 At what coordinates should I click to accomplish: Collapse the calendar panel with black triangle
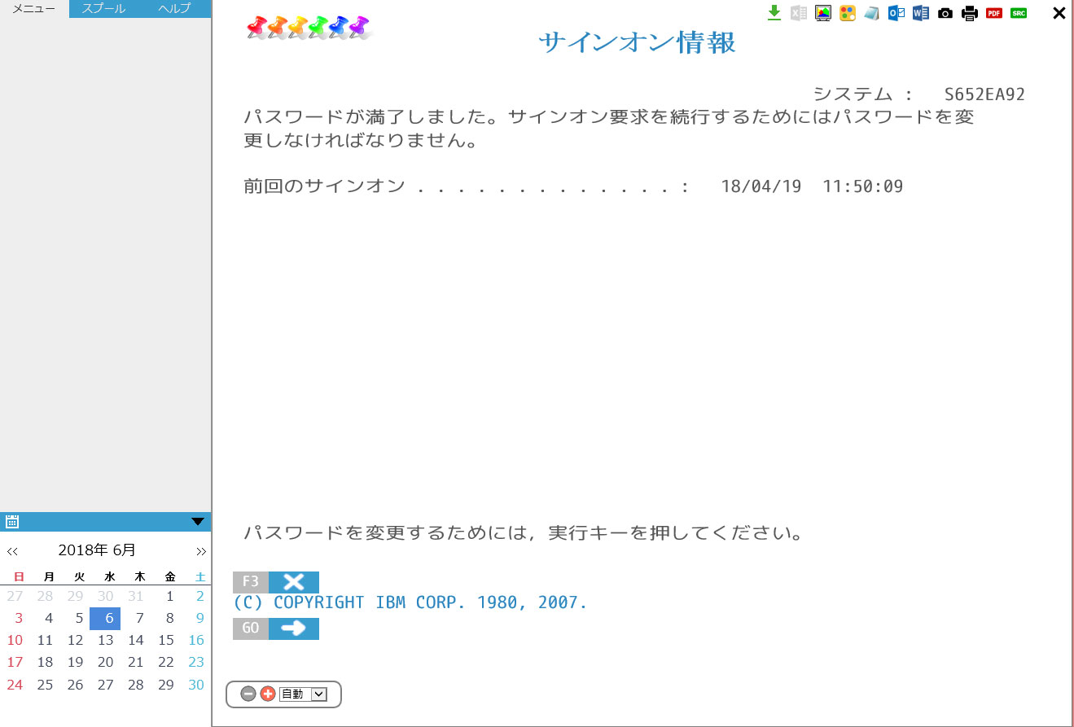coord(198,522)
